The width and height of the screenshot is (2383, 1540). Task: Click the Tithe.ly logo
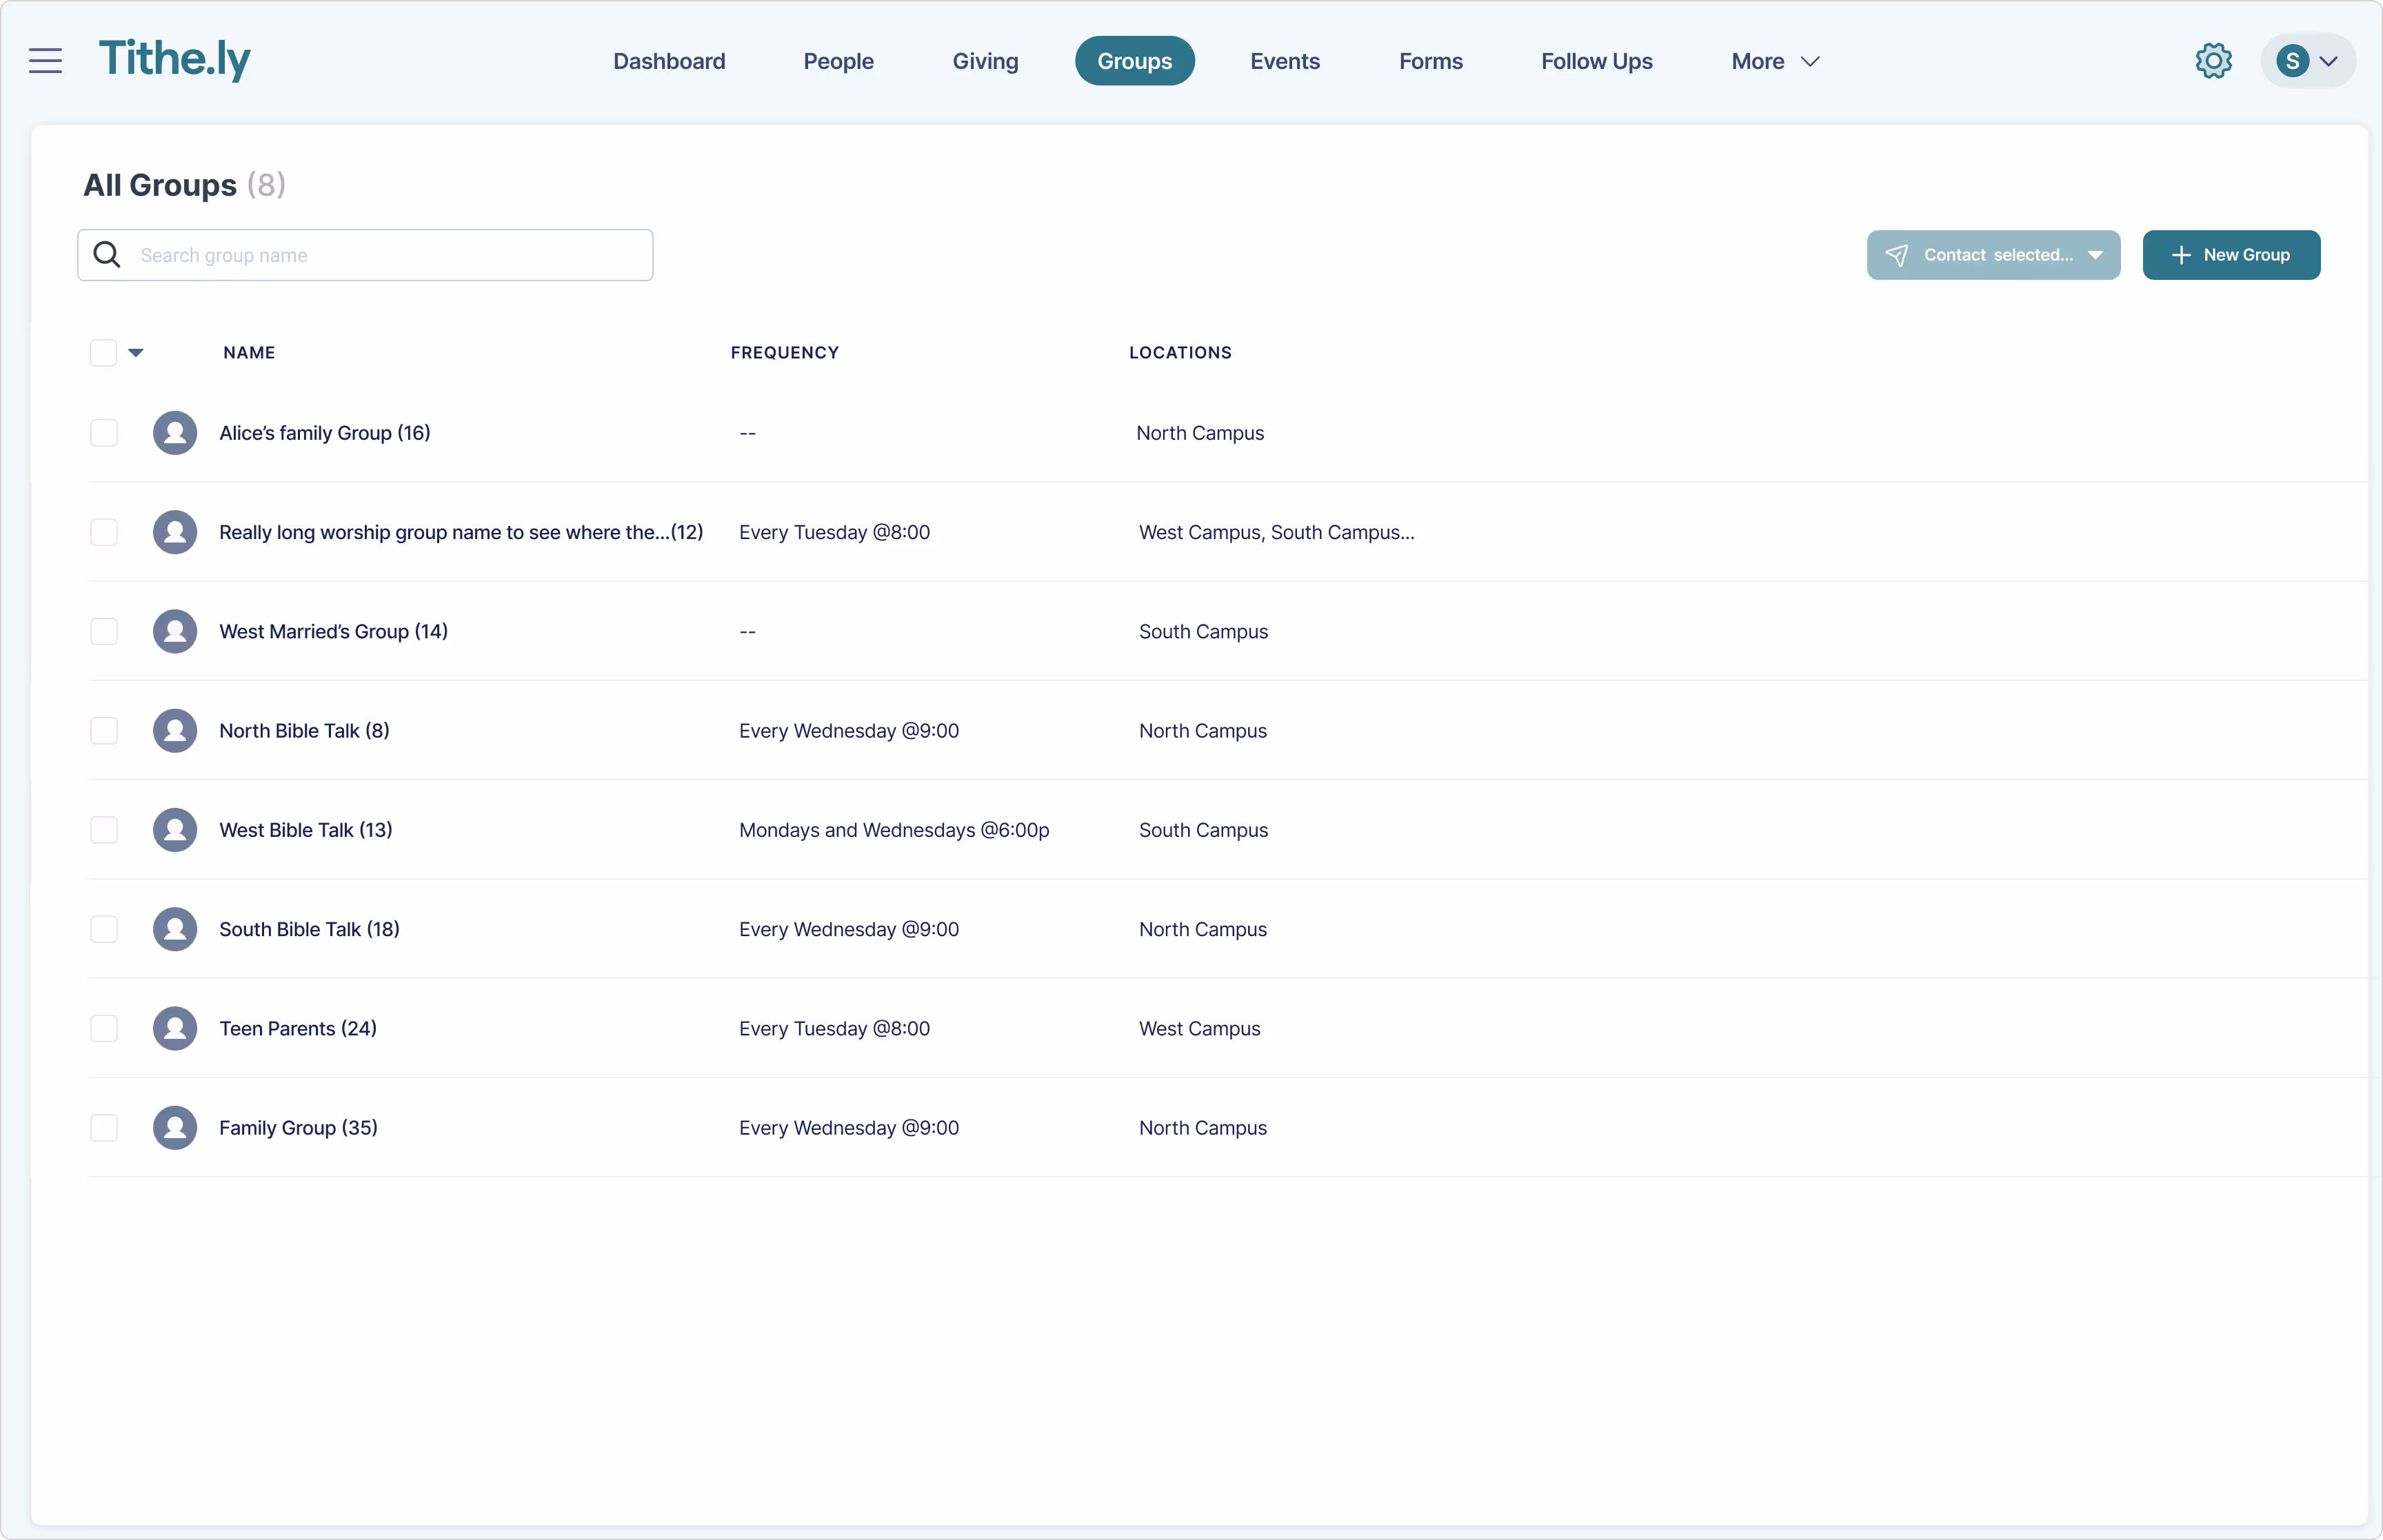[175, 60]
